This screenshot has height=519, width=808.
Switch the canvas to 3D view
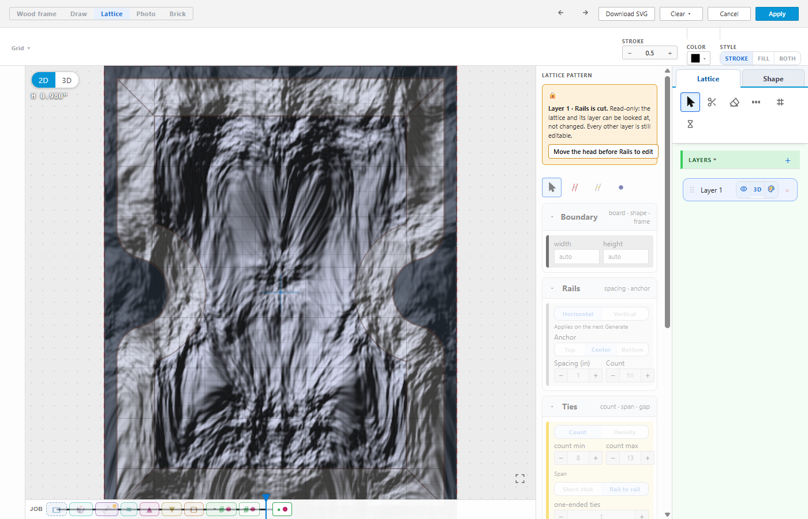tap(67, 80)
